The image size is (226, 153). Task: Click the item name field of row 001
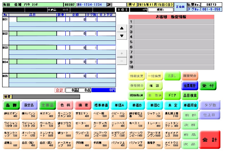click(x=37, y=19)
